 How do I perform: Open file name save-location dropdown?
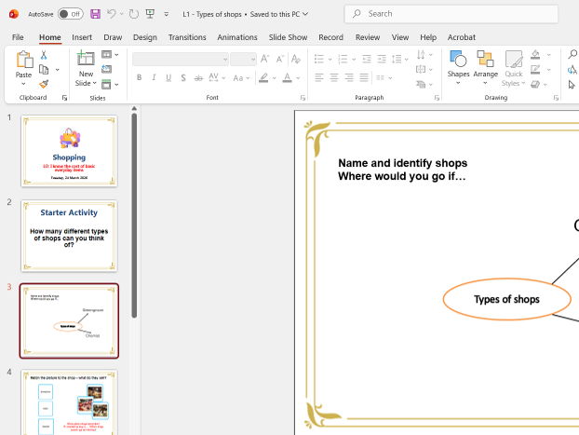point(305,14)
